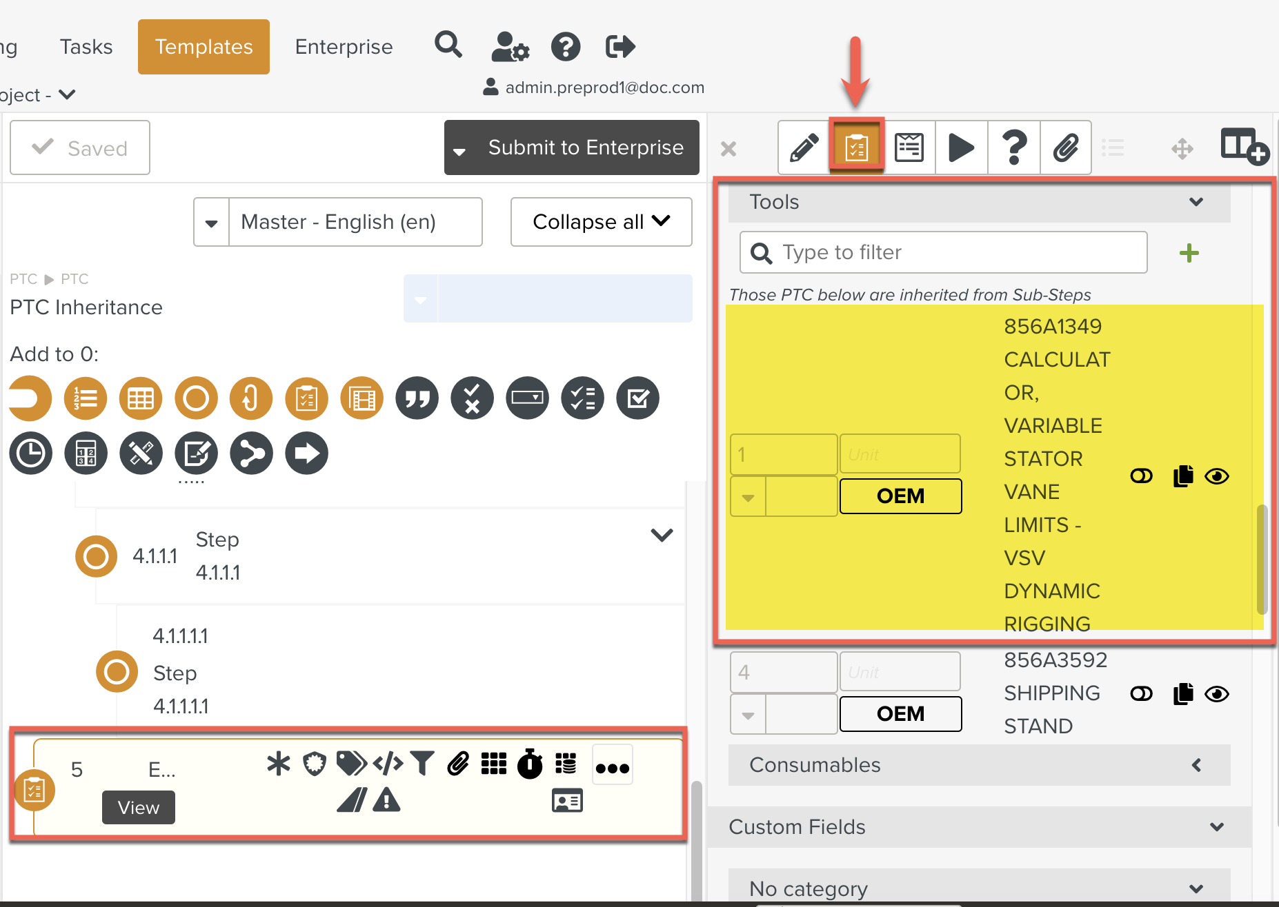Collapse the Consumables section
Screen dimensions: 1279x907
click(x=1197, y=765)
